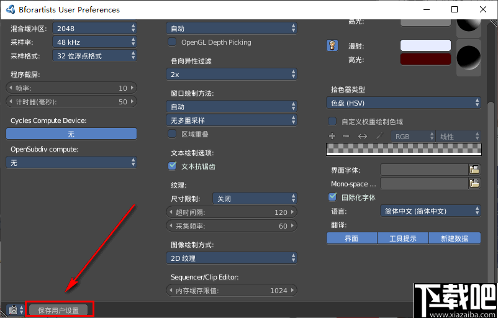Click the plus icon to add color stop
The image size is (498, 318).
pyautogui.click(x=332, y=136)
